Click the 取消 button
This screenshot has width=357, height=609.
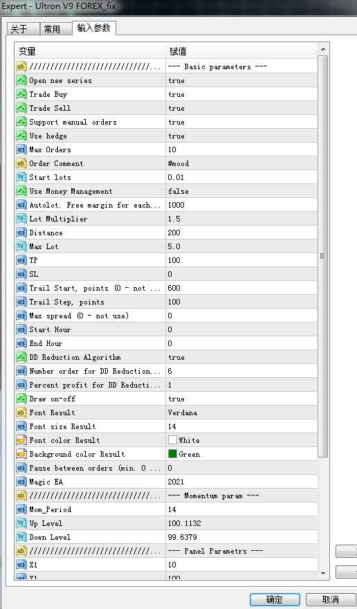pyautogui.click(x=331, y=599)
